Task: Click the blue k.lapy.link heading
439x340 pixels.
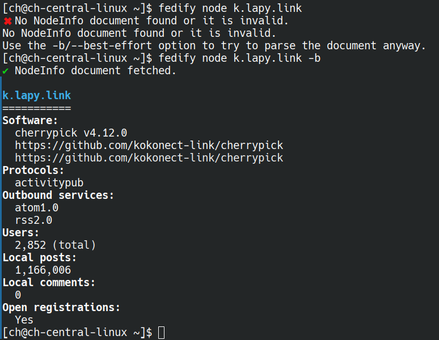Action: [37, 96]
